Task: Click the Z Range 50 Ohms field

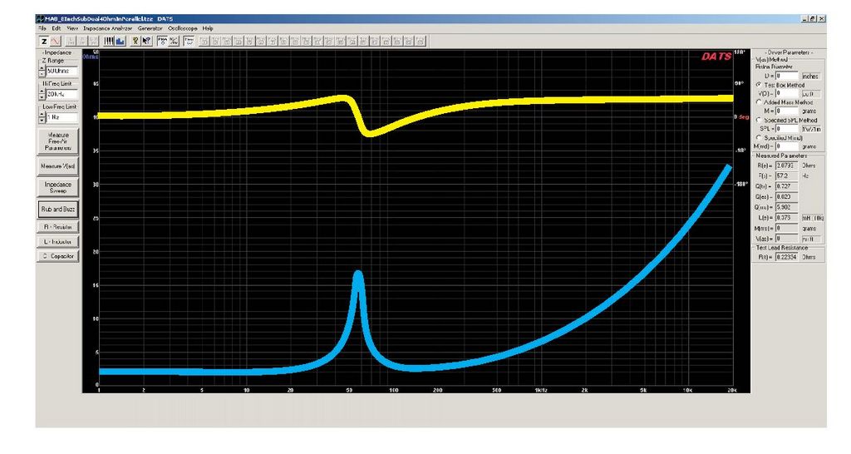Action: pyautogui.click(x=61, y=72)
